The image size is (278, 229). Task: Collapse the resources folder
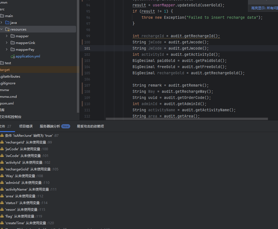[1, 29]
